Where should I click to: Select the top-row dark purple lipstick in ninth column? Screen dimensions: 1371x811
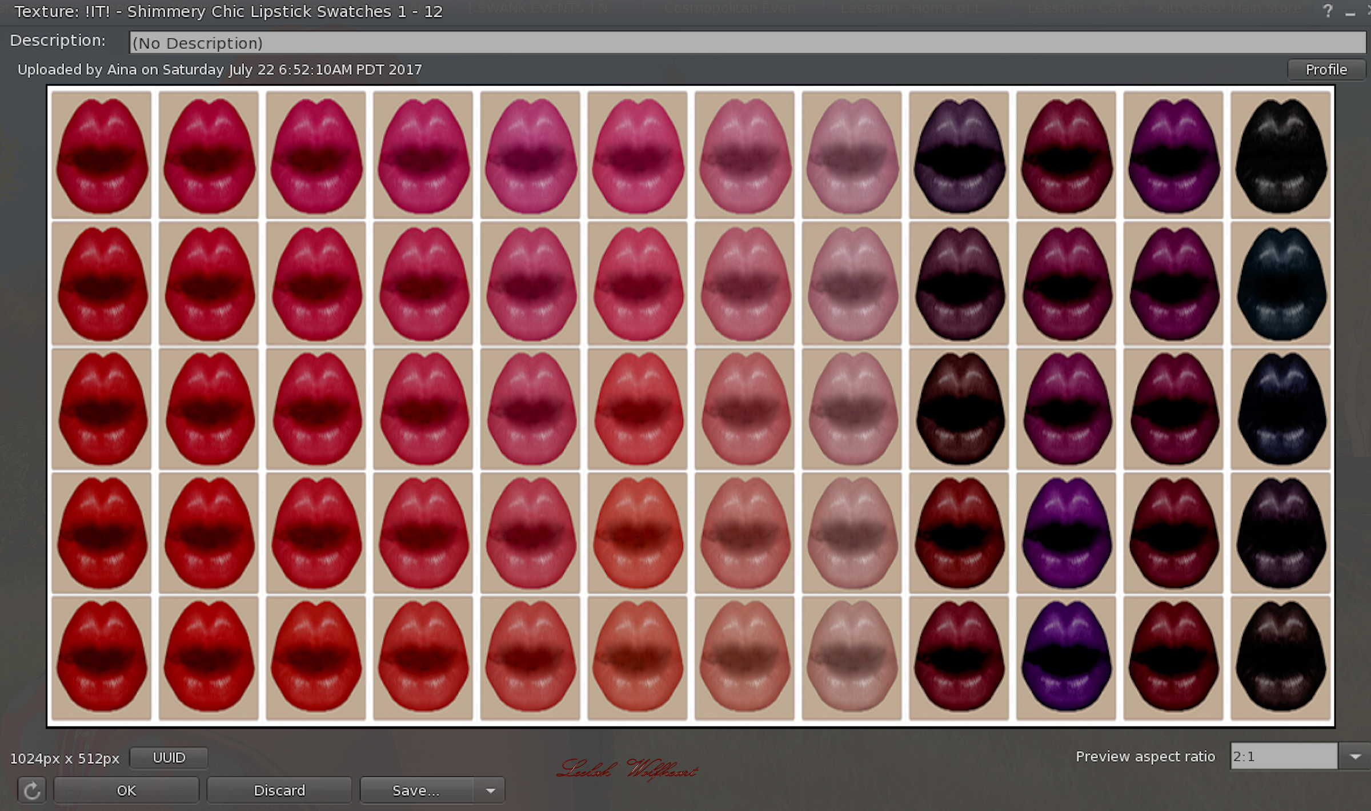point(959,155)
